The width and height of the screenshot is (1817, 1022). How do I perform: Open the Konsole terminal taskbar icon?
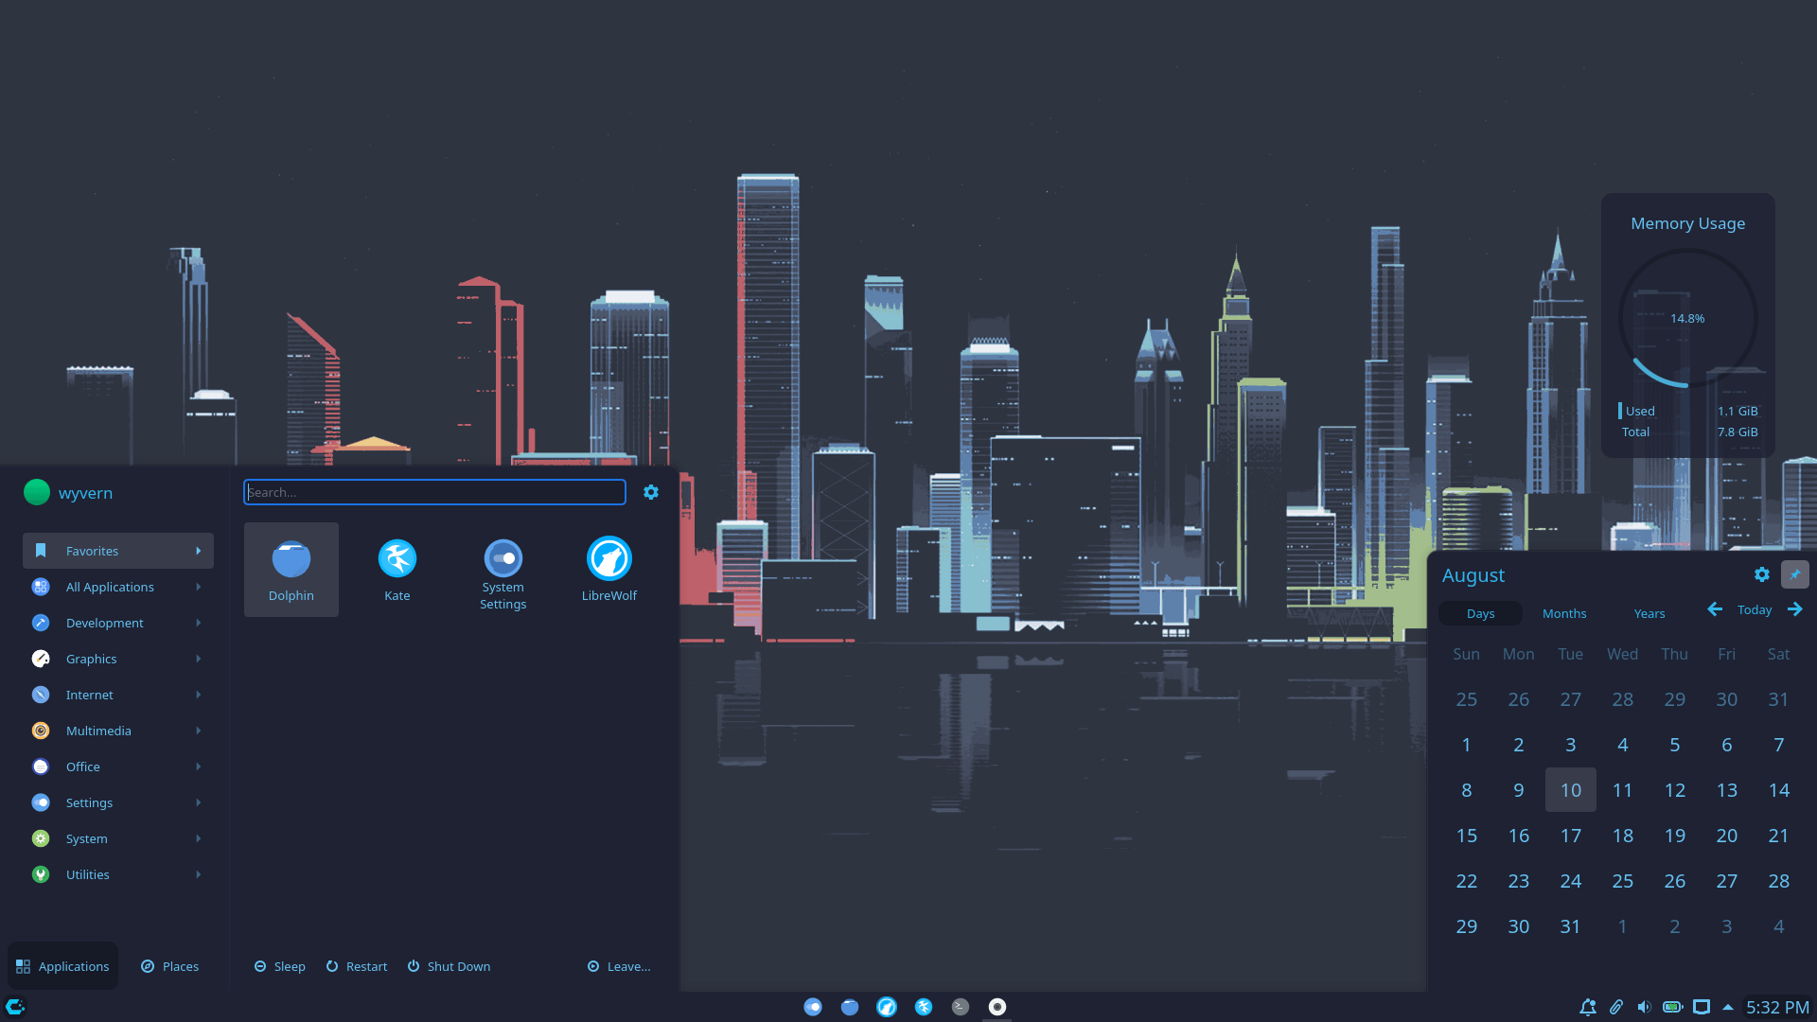(960, 1007)
